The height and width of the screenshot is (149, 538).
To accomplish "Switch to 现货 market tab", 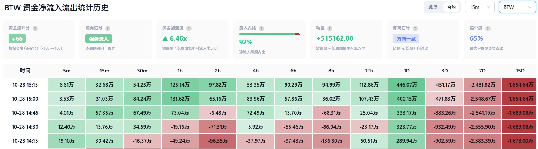I will pos(433,7).
